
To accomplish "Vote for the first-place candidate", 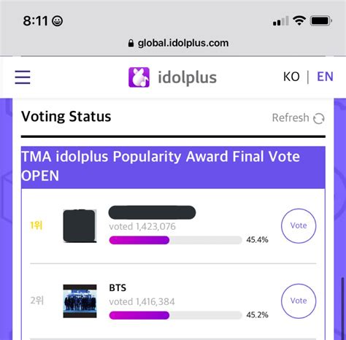I will click(299, 225).
